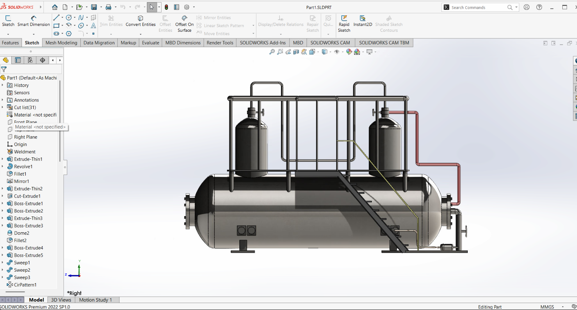Expand the Extrude-Thin1 feature
Viewport: 577px width, 310px height.
click(x=3, y=159)
